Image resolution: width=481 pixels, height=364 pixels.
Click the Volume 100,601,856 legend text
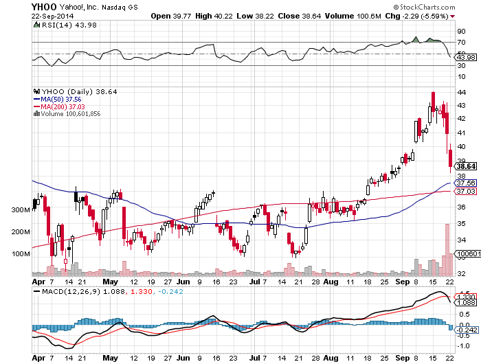70,114
